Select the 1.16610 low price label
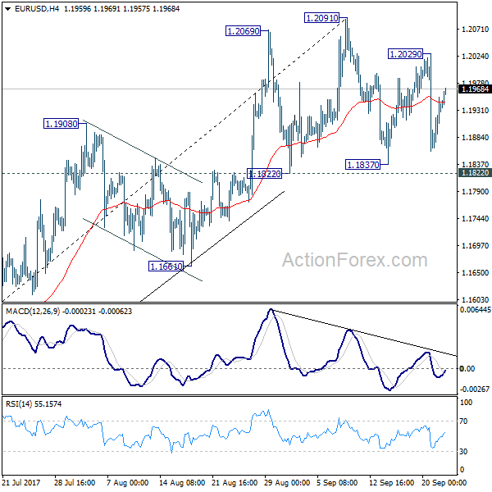The height and width of the screenshot is (492, 492). point(166,266)
